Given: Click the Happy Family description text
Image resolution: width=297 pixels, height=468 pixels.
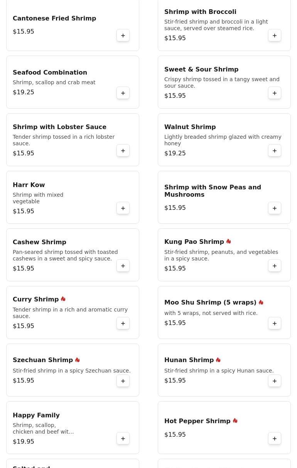Looking at the screenshot, I should [43, 429].
